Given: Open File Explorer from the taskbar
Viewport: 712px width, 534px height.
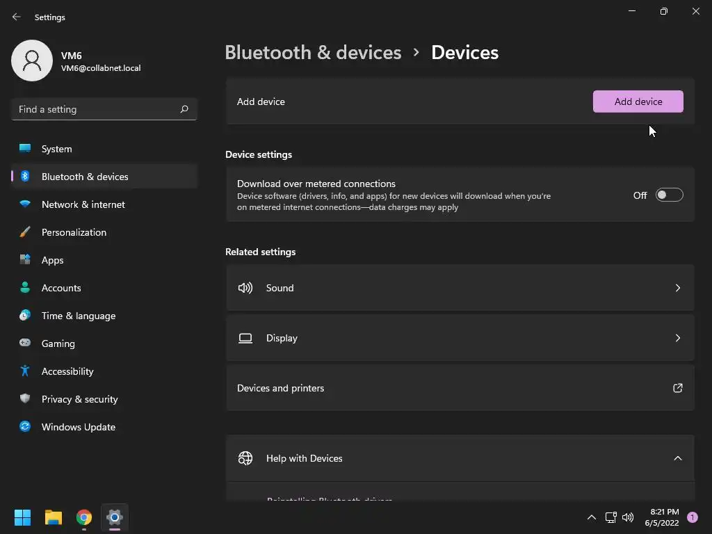Looking at the screenshot, I should (x=54, y=517).
